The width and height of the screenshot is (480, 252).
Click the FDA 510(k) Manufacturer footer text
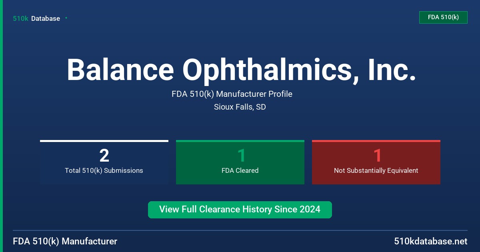65,241
